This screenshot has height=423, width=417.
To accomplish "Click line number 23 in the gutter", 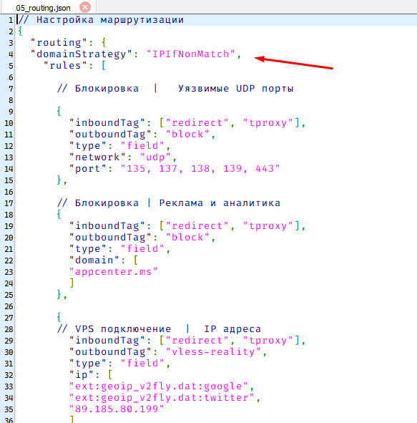I will [x=9, y=272].
